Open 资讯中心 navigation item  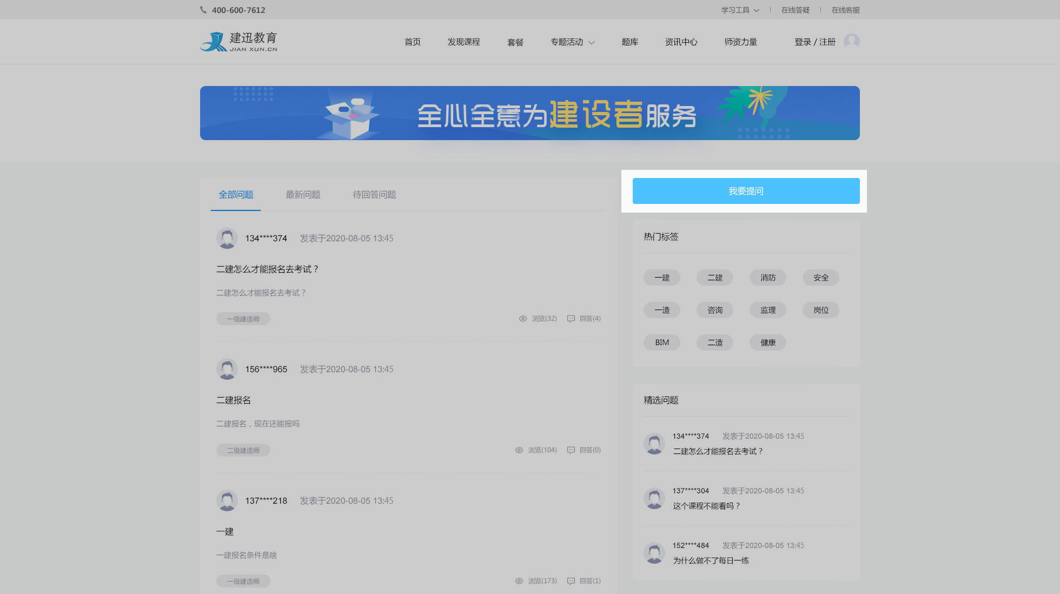681,42
